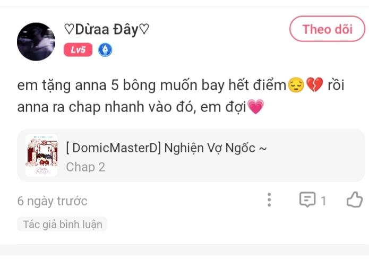The width and height of the screenshot is (369, 267).
Task: Click the "Tác giả bình luận" tag
Action: [62, 224]
